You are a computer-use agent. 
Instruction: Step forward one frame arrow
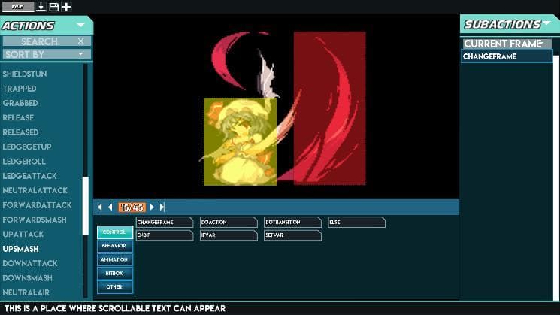[152, 207]
